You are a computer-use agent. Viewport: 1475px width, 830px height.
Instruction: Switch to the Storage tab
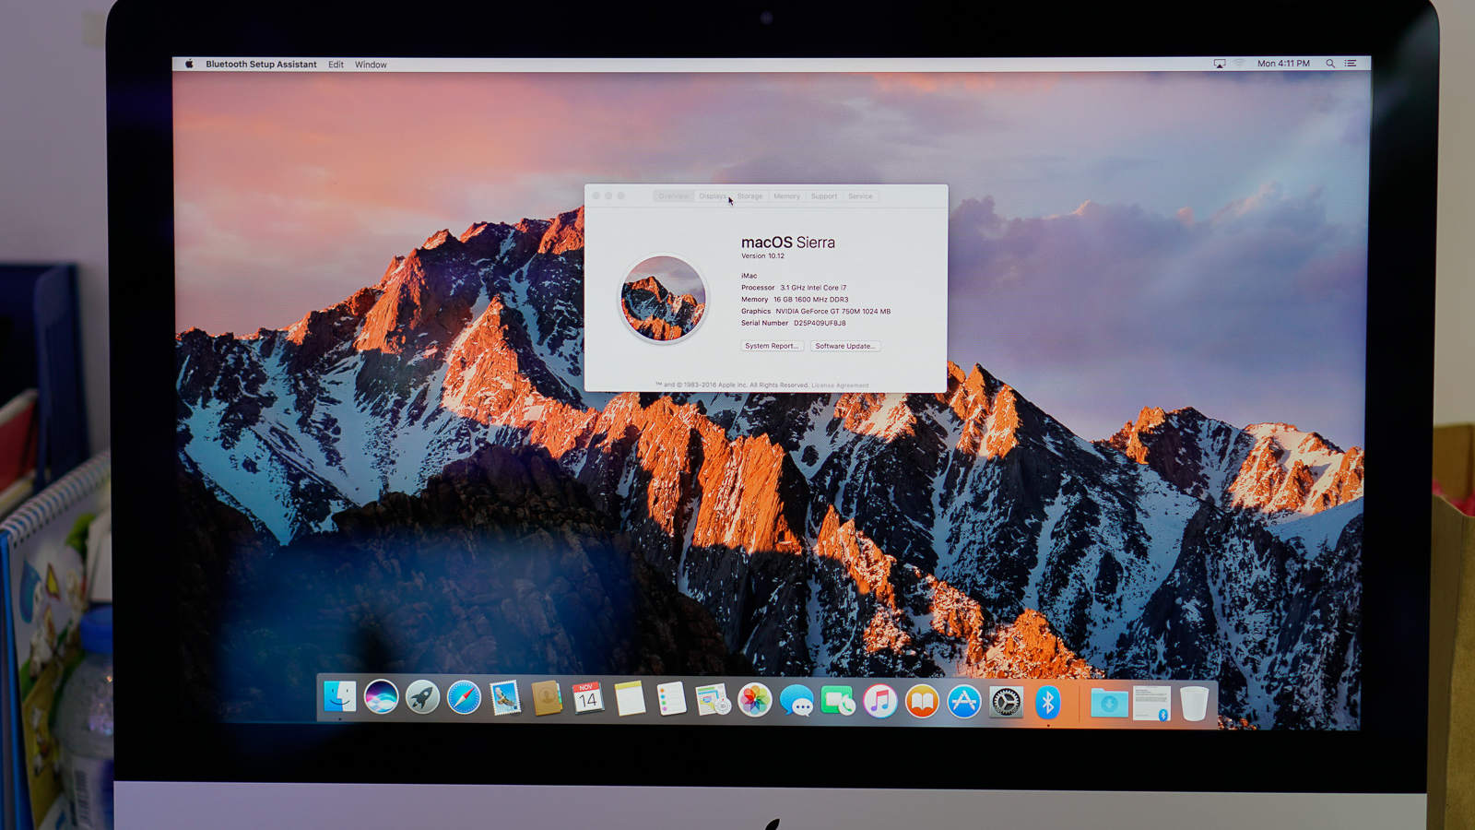749,196
